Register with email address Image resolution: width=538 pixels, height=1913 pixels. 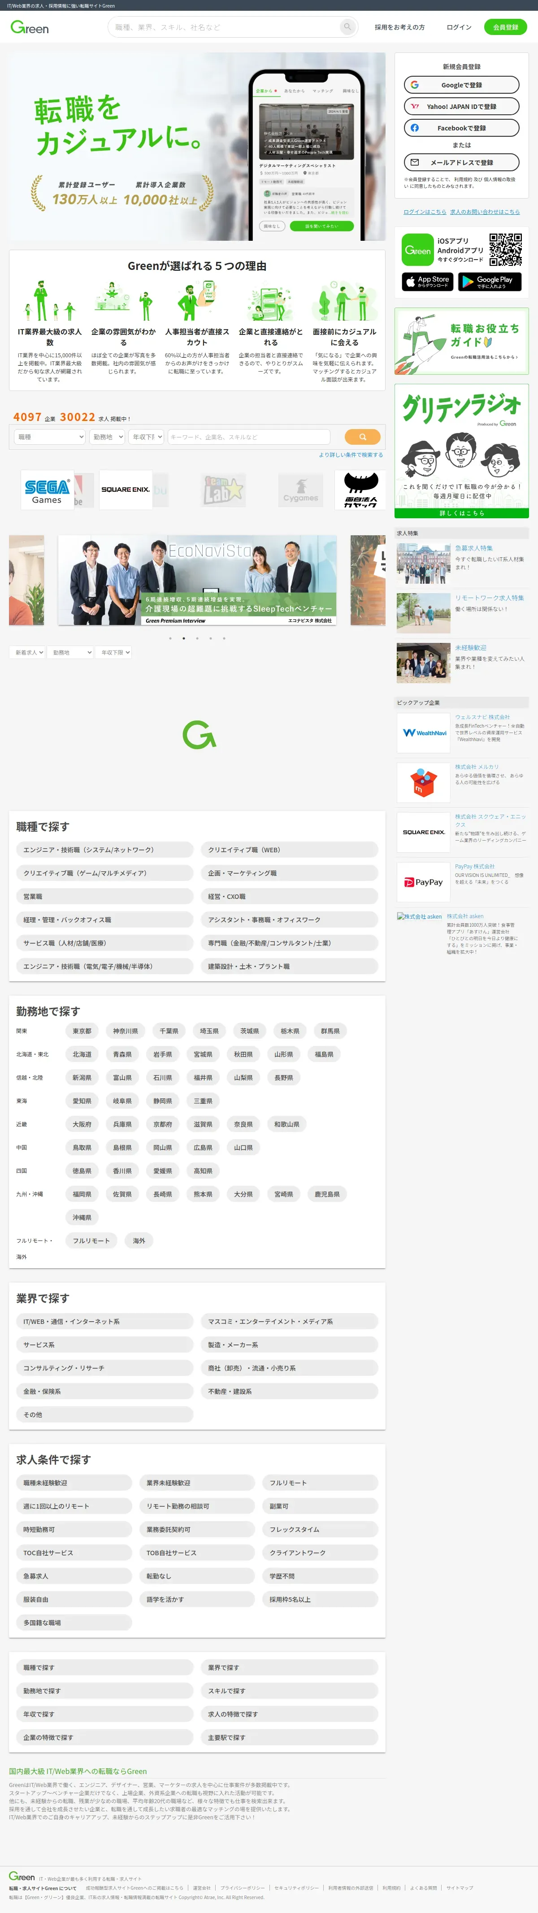(x=461, y=162)
